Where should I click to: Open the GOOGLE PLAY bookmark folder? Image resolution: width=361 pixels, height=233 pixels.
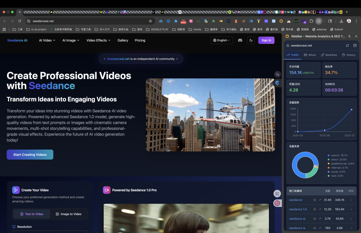157,29
